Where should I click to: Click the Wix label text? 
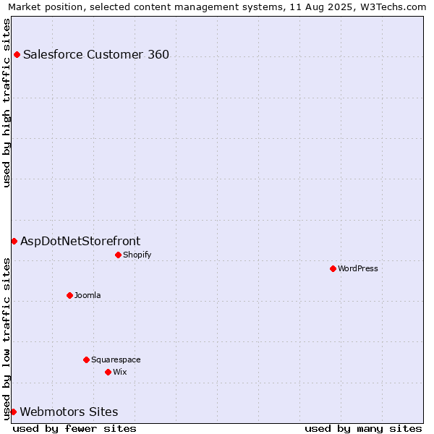pyautogui.click(x=120, y=372)
